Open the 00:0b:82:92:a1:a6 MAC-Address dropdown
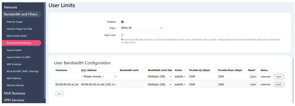The image size is (295, 106). click(99, 84)
